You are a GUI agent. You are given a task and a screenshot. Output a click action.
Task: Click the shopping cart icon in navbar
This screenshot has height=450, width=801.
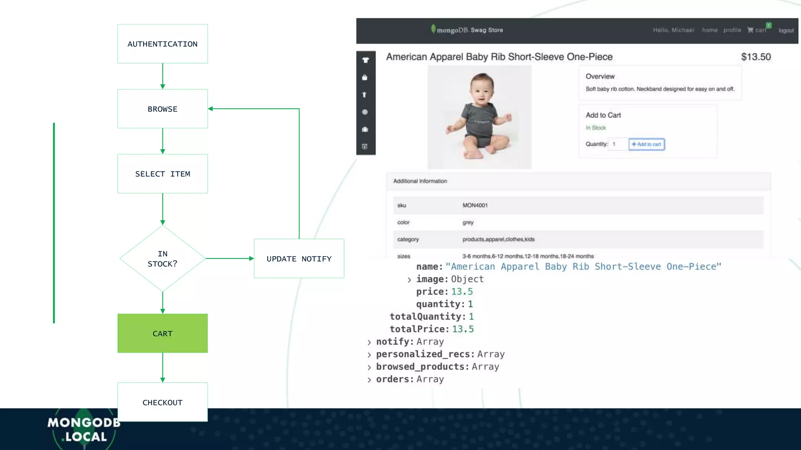click(x=750, y=30)
